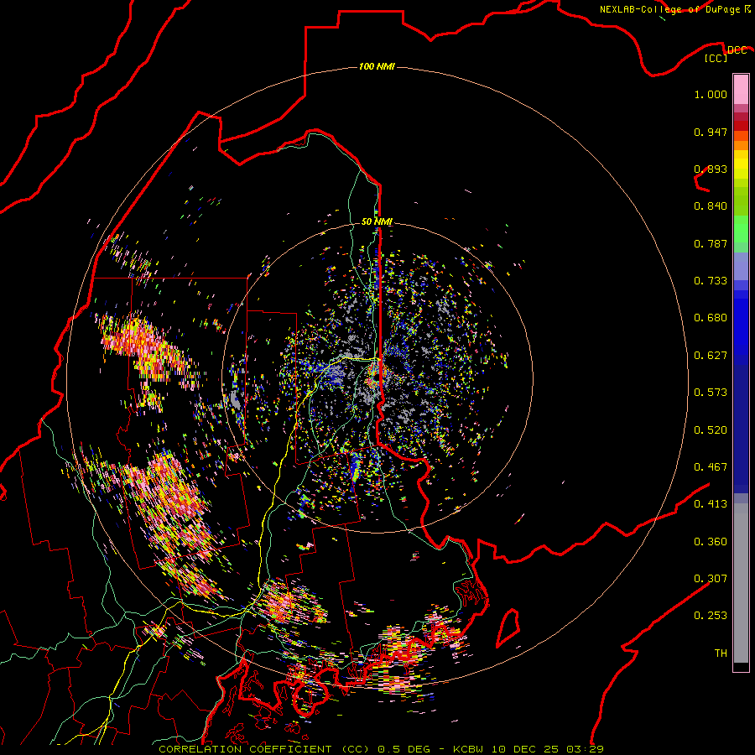Click the 0.413 scale value
Image resolution: width=755 pixels, height=755 pixels.
pyautogui.click(x=711, y=504)
